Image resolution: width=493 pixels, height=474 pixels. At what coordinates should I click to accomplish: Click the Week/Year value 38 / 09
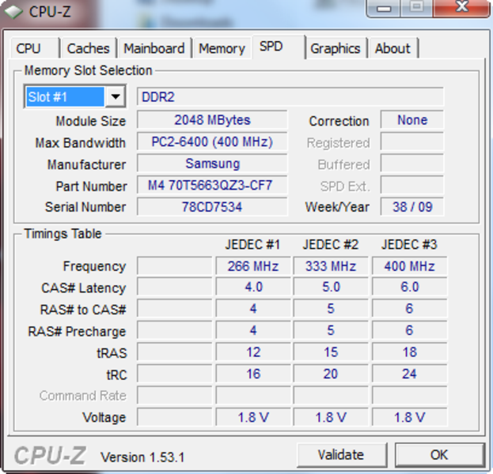click(412, 207)
